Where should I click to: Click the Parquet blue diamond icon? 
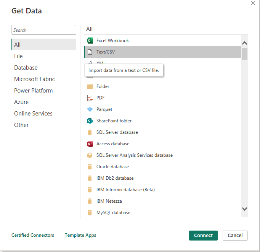pyautogui.click(x=90, y=109)
